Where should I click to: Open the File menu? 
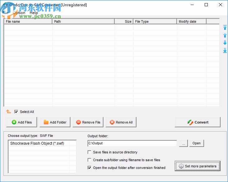click(x=6, y=13)
